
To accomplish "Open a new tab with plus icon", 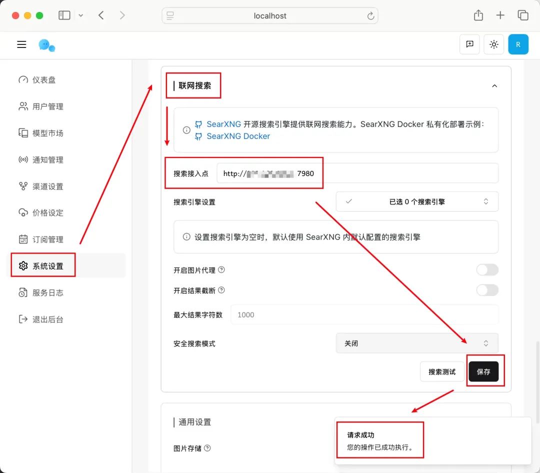I will coord(500,15).
